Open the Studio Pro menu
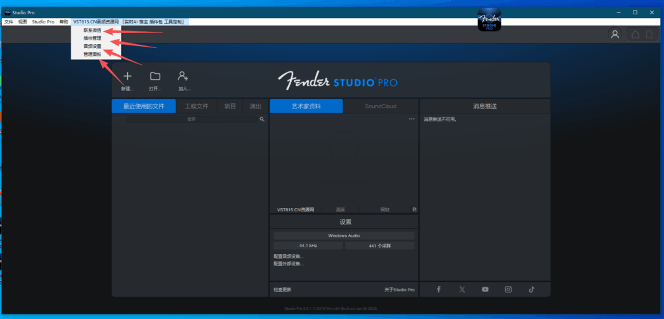 coord(43,21)
